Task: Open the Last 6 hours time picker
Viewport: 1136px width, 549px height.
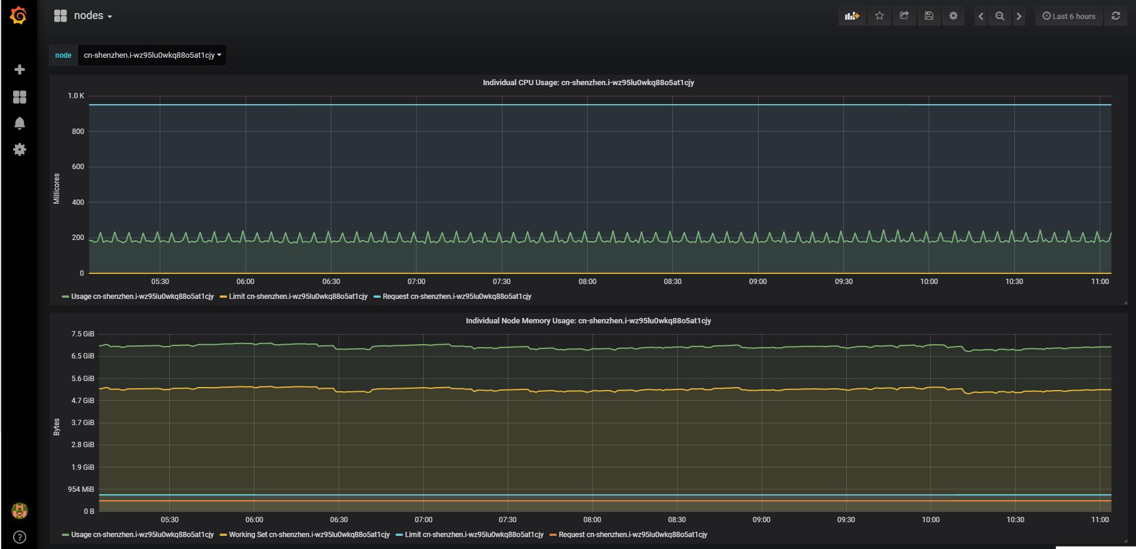Action: pyautogui.click(x=1069, y=16)
